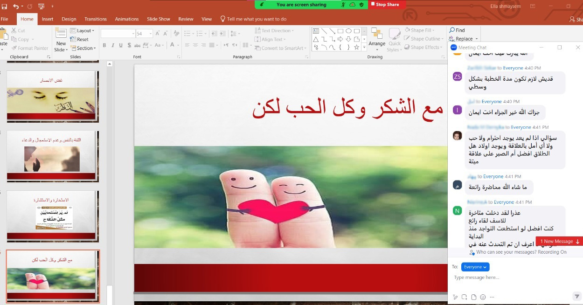Screen dimensions: 583x305
Task: Click the file attachment icon in chat
Action: click(x=474, y=297)
